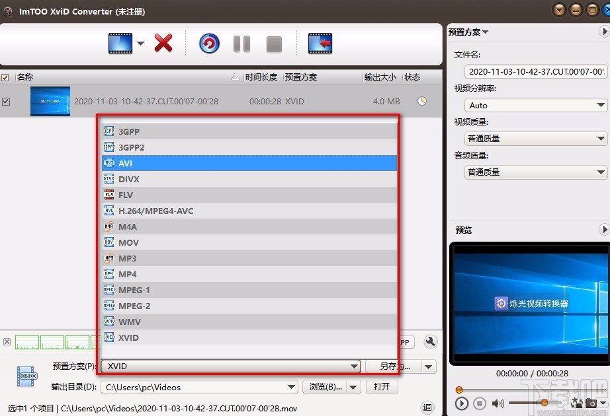
Task: Collapse the 预置方案(P) XVID combo box
Action: click(231, 366)
